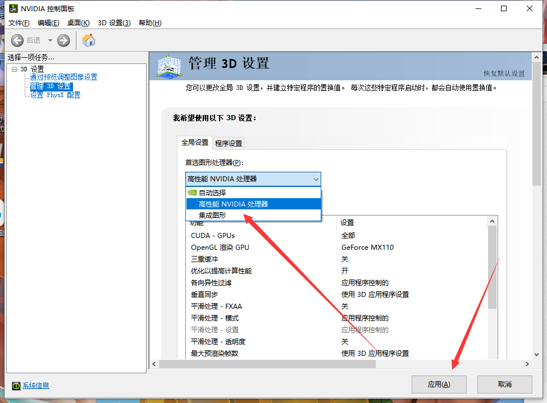Image resolution: width=547 pixels, height=403 pixels.
Task: Open the back history dropdown arrow
Action: click(x=50, y=40)
